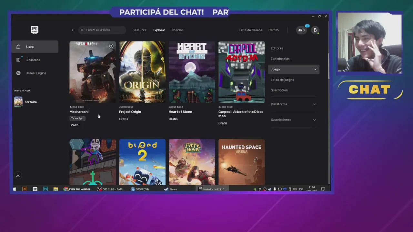Screen dimensions: 413x232
Task: Add Mecharashi to wishlist with plus icon
Action: pyautogui.click(x=111, y=46)
